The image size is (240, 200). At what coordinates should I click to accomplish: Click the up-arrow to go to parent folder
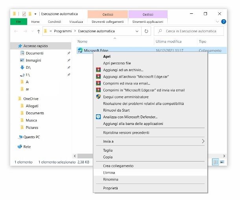[x=39, y=31]
